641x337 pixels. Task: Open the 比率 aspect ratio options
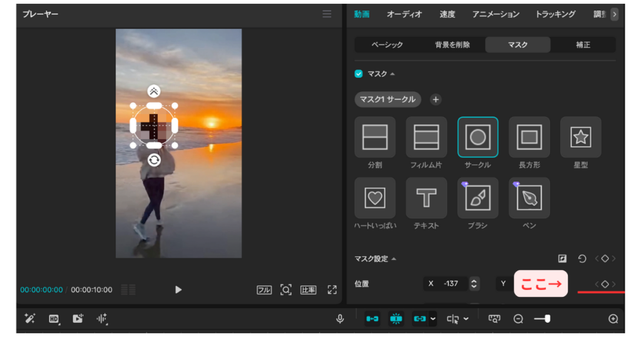coord(308,290)
